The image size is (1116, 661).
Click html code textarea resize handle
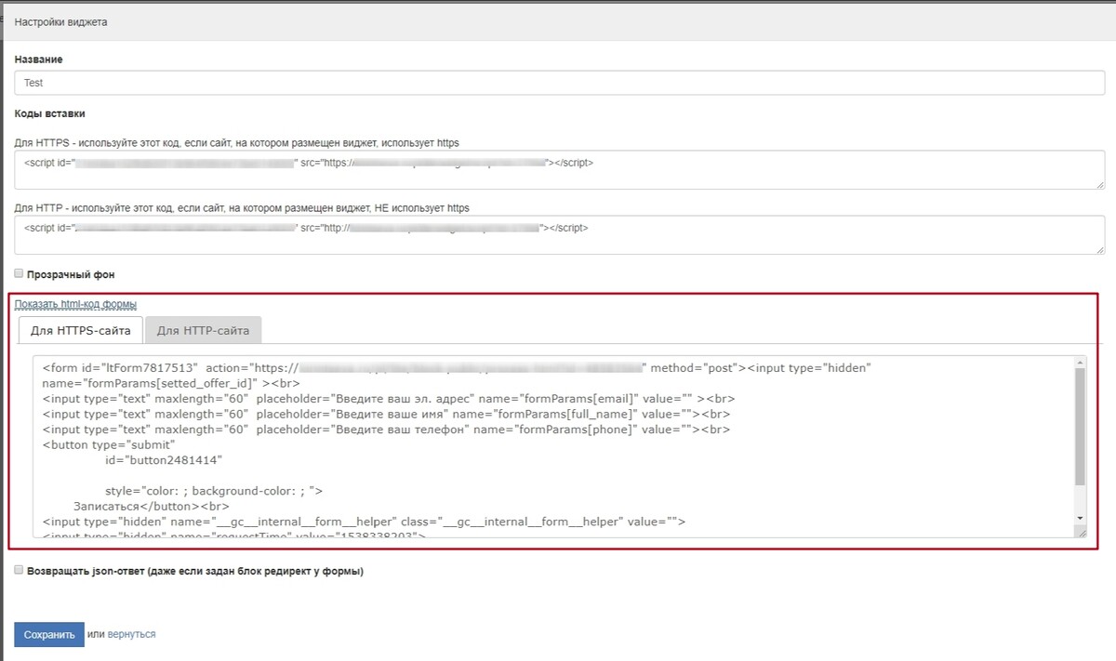pos(1081,532)
